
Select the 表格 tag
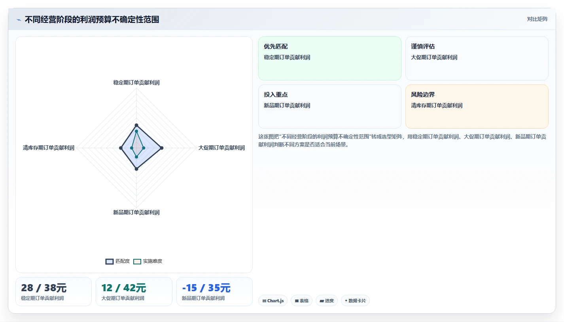(x=301, y=301)
